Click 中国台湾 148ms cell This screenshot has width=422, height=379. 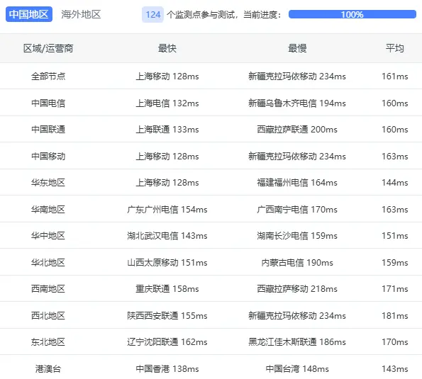pos(297,369)
